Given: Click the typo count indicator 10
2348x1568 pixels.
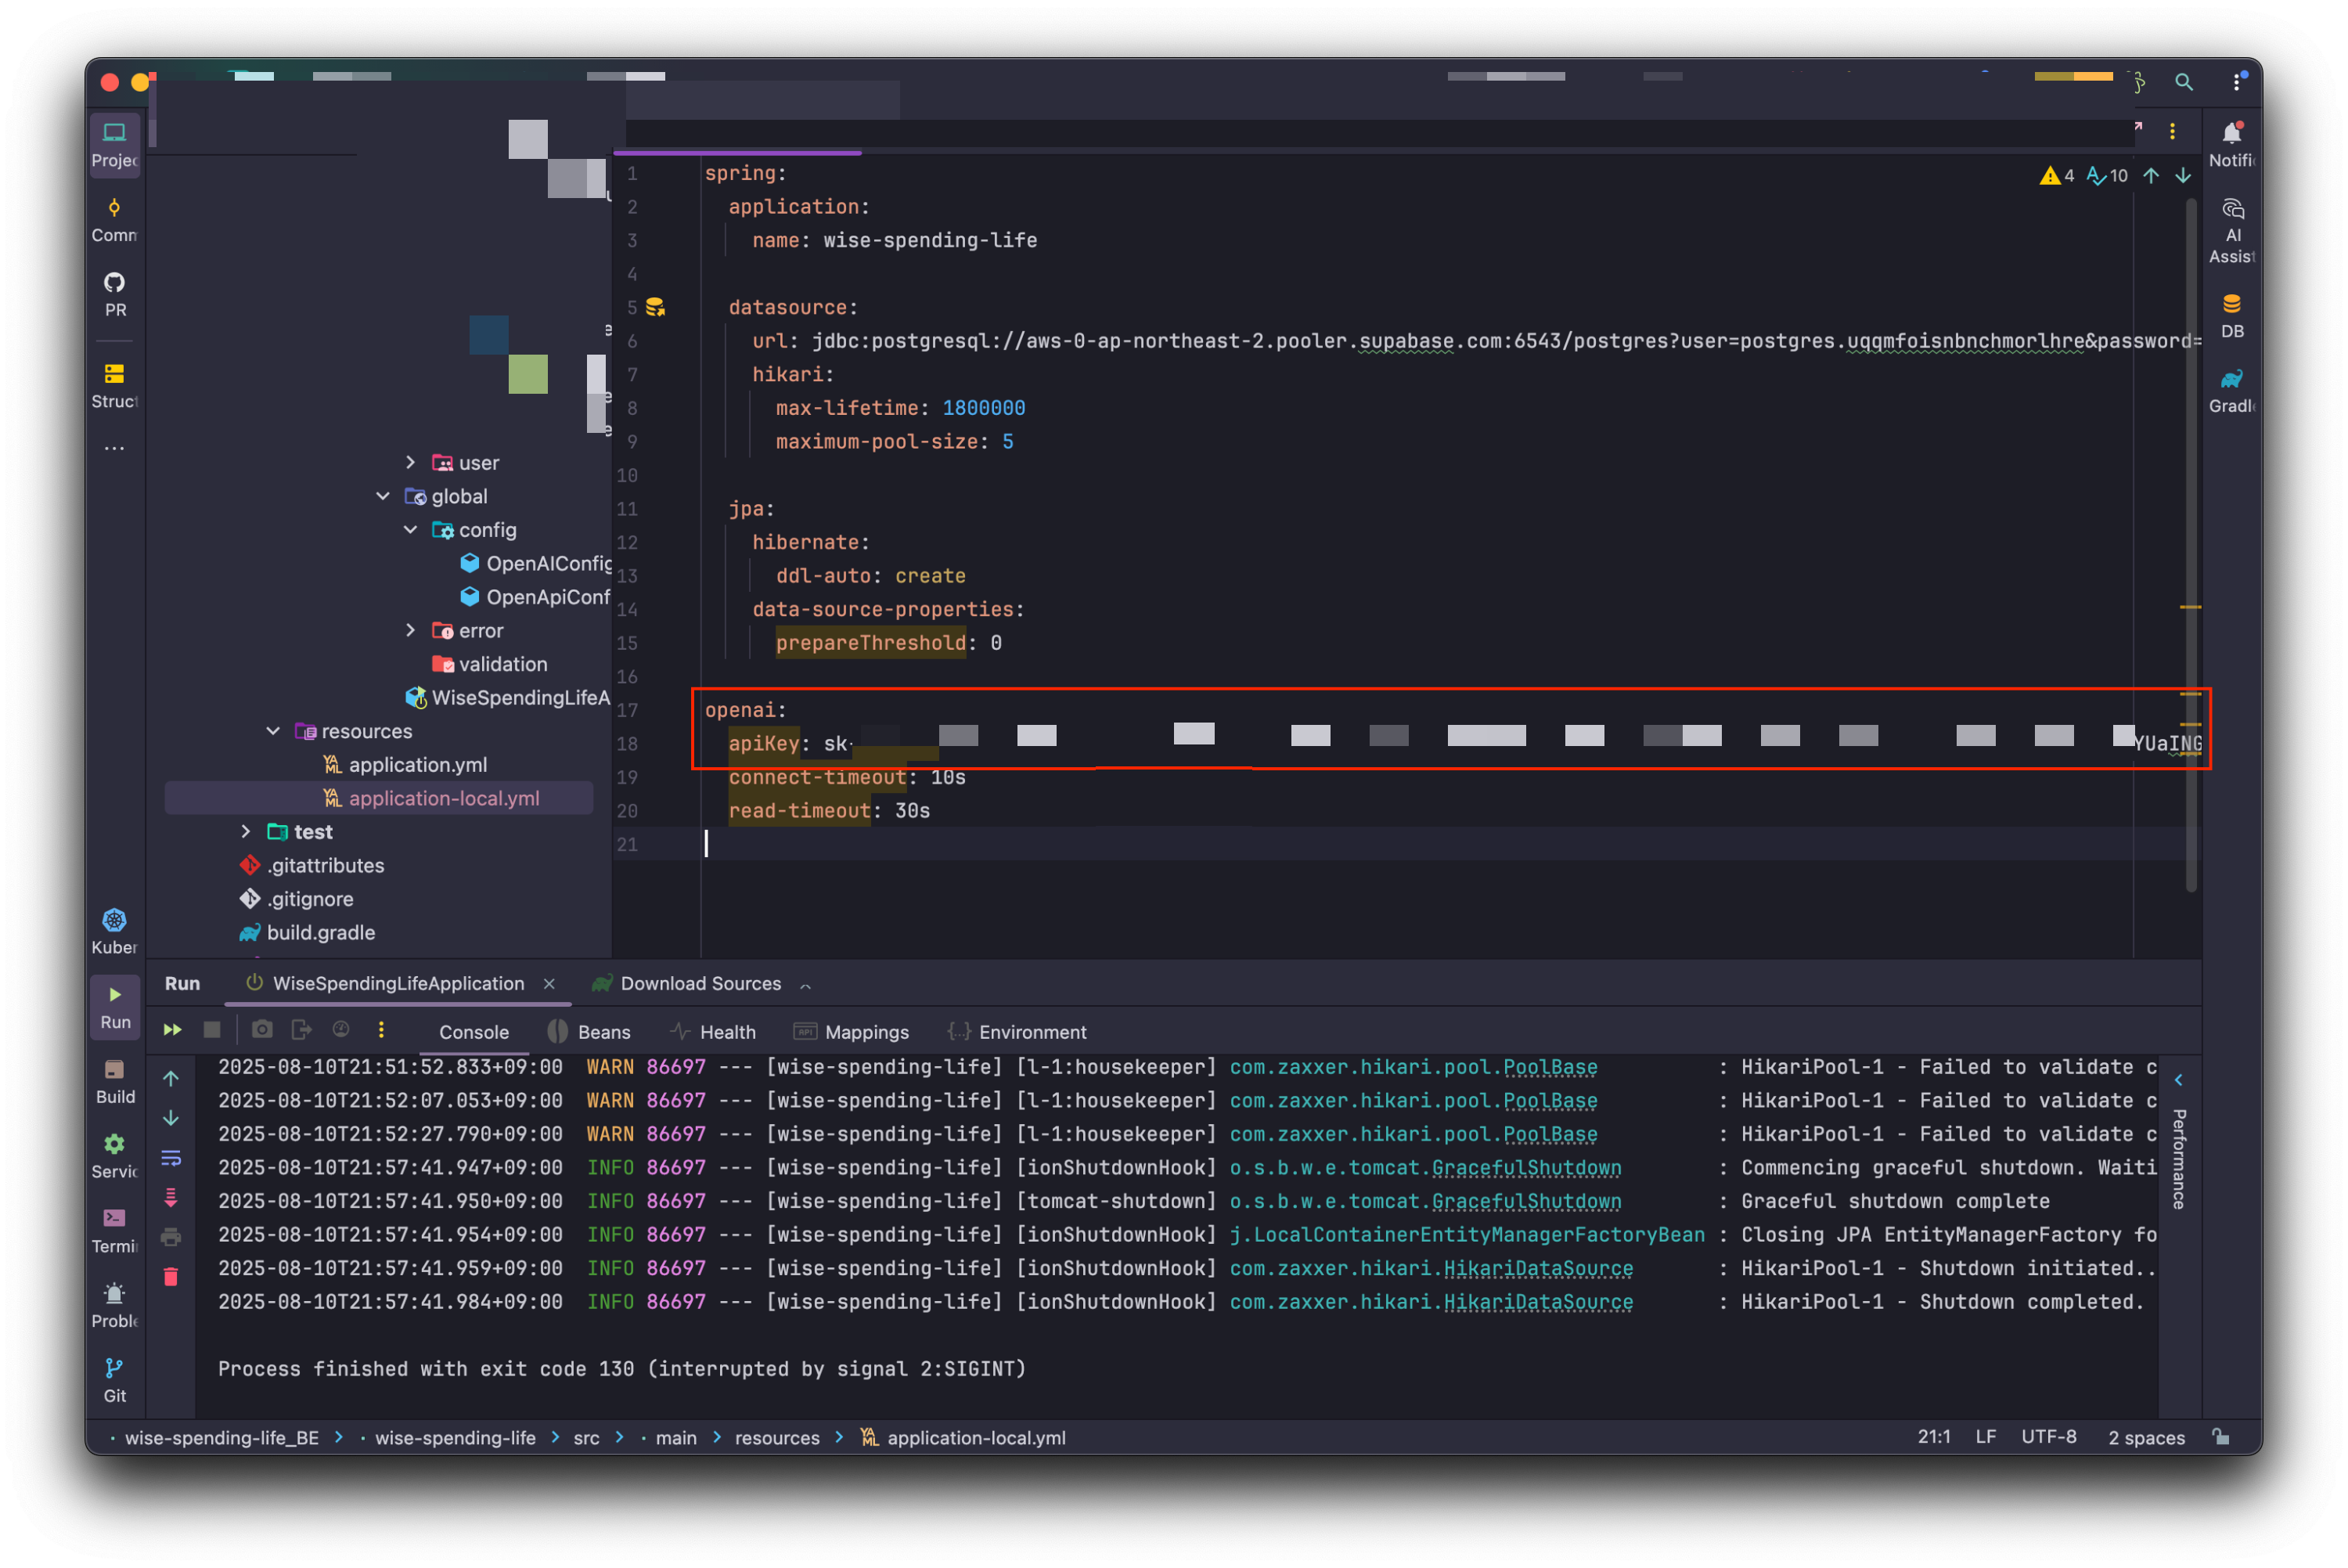Looking at the screenshot, I should pyautogui.click(x=2107, y=176).
